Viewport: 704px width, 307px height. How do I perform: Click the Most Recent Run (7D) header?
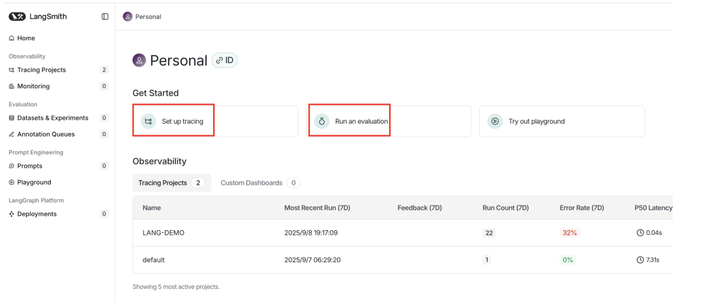click(x=318, y=208)
